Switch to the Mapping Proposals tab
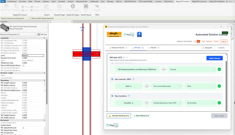The width and height of the screenshot is (235, 135). pos(118,48)
